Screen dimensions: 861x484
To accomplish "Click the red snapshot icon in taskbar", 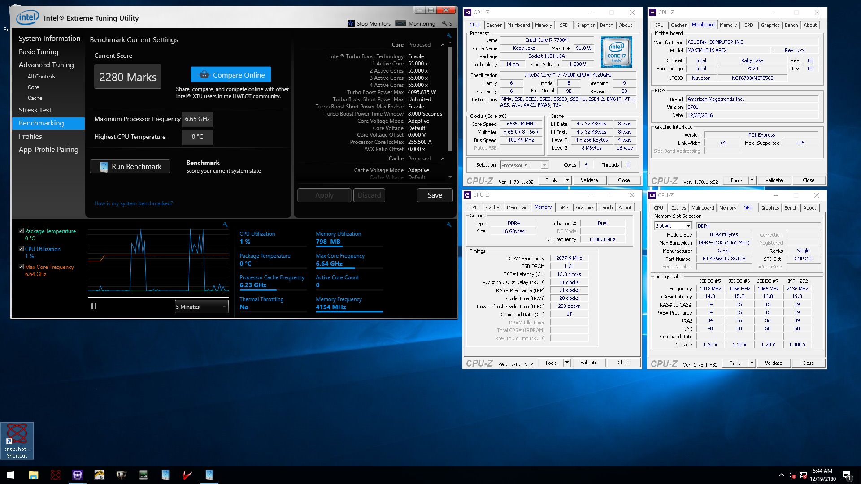I will pyautogui.click(x=56, y=475).
